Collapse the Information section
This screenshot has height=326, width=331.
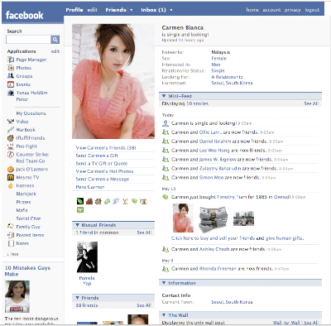click(164, 283)
